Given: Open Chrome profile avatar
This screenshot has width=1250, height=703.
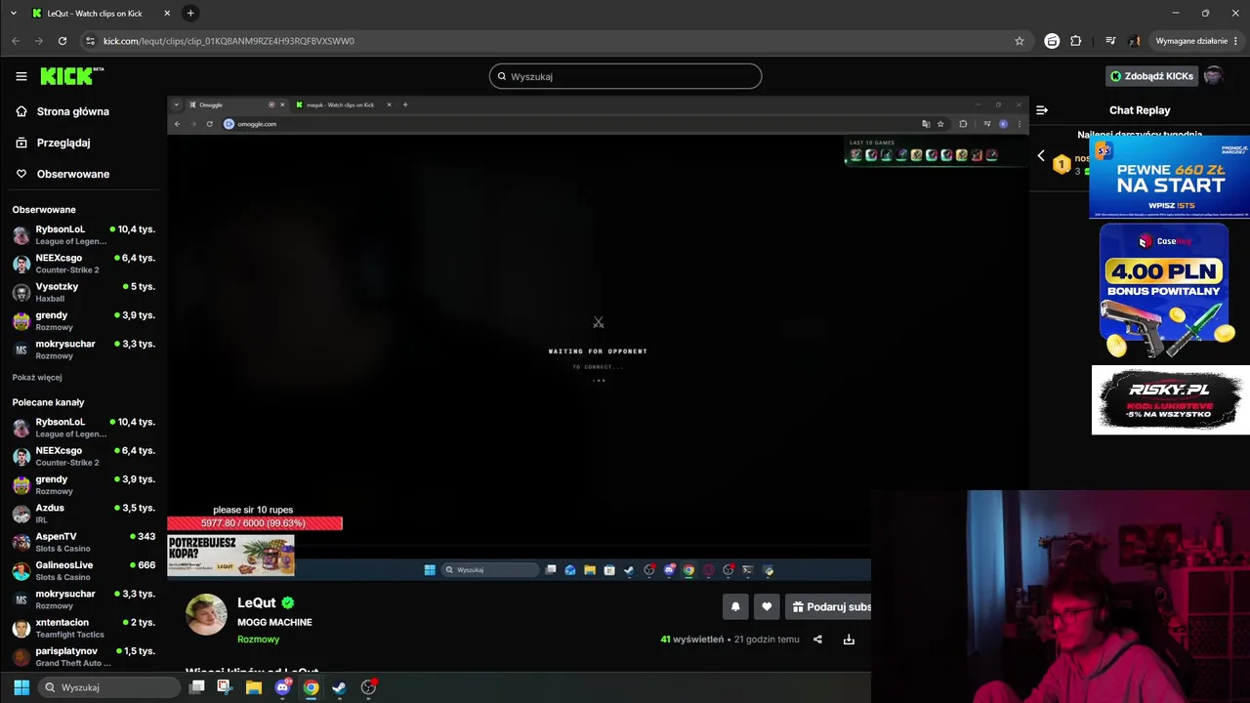Looking at the screenshot, I should [1135, 41].
